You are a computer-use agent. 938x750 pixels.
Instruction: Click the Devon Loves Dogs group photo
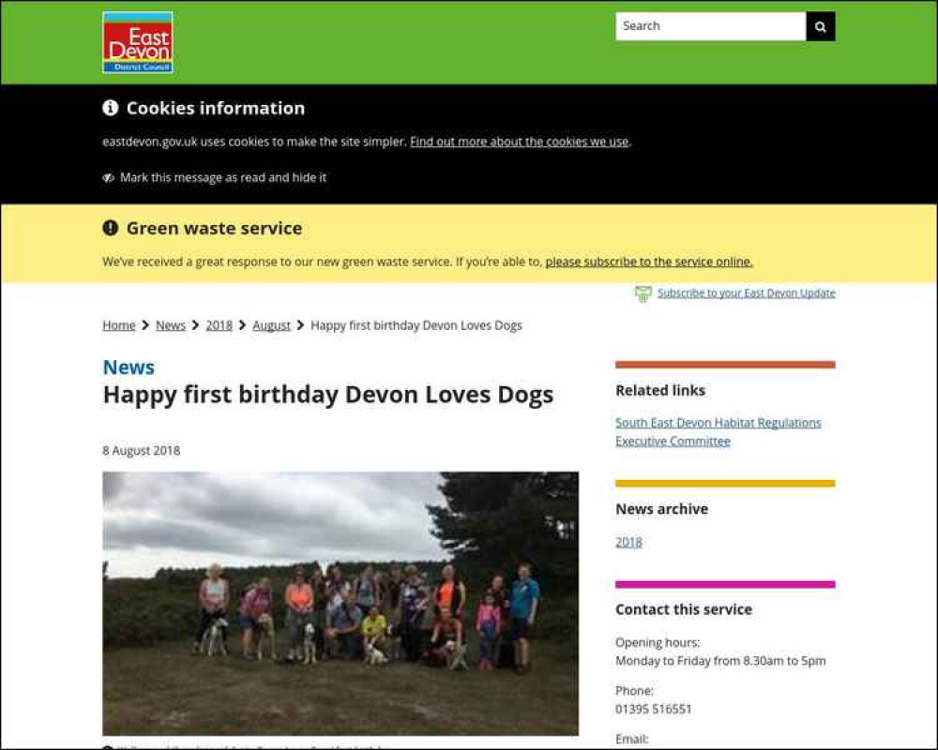coord(340,604)
